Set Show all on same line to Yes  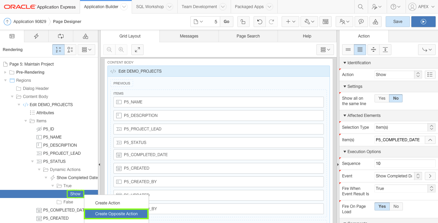coord(382,98)
